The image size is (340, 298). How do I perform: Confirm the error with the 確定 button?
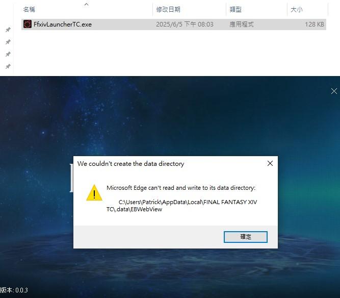[246, 237]
